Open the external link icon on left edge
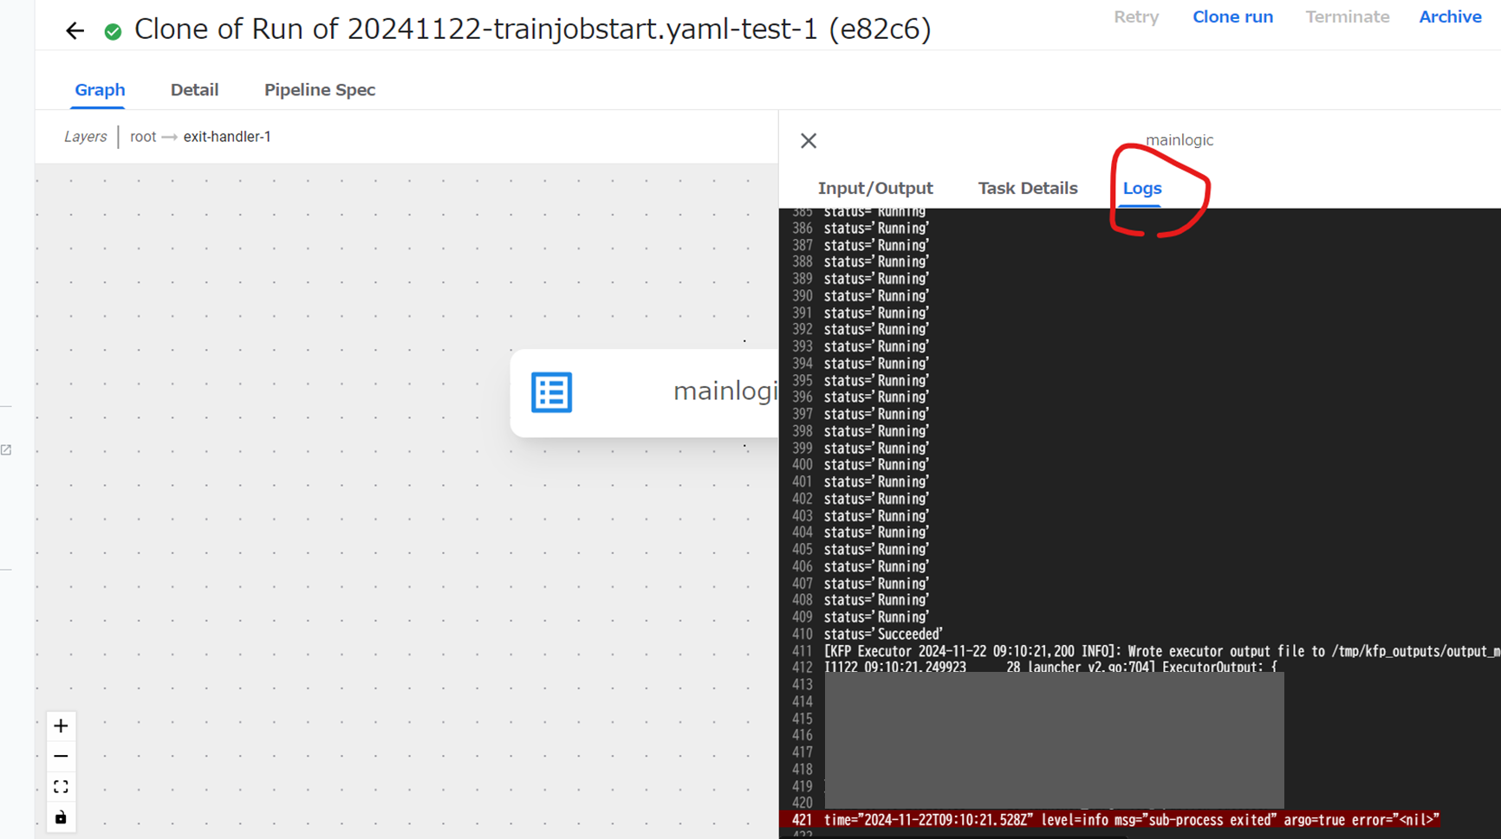 click(7, 449)
